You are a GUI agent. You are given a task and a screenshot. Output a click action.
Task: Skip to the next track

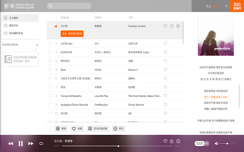pyautogui.click(x=31, y=144)
